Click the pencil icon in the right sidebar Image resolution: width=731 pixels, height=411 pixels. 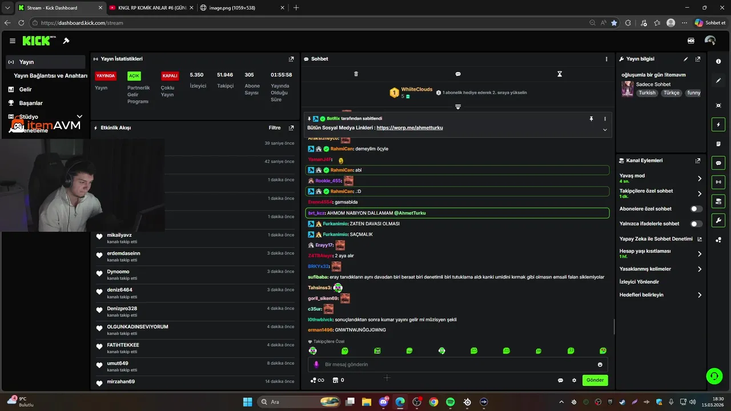pyautogui.click(x=718, y=80)
